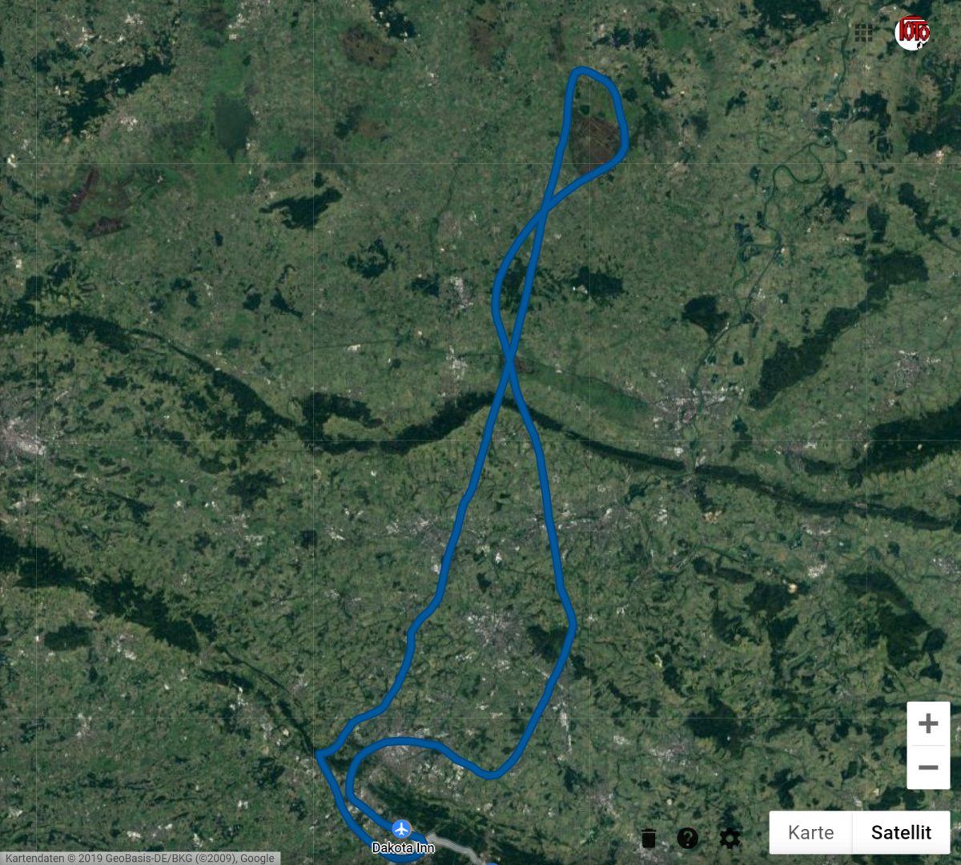Click the blue airplane airport marker
The height and width of the screenshot is (865, 961).
click(x=402, y=828)
